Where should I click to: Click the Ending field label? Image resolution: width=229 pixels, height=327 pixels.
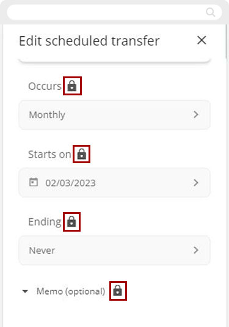[45, 222]
